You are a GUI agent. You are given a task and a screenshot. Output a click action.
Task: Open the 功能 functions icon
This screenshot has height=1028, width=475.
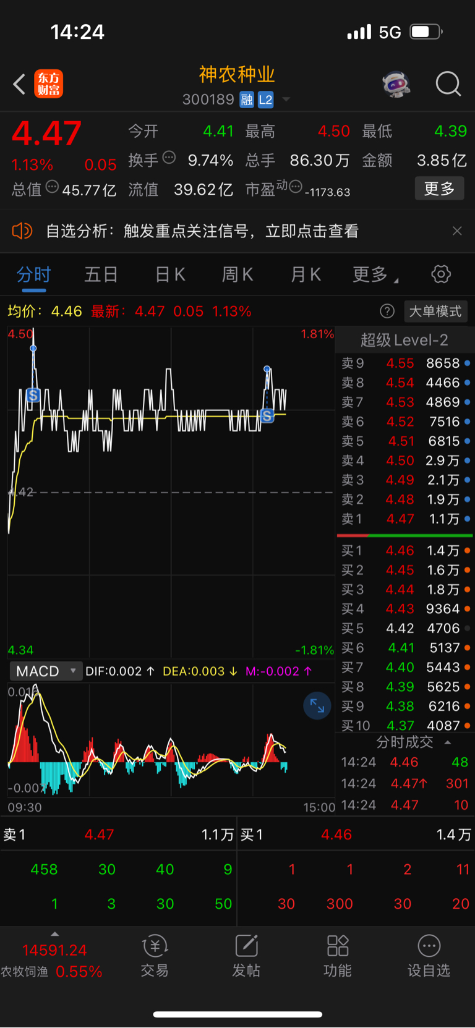(x=338, y=956)
